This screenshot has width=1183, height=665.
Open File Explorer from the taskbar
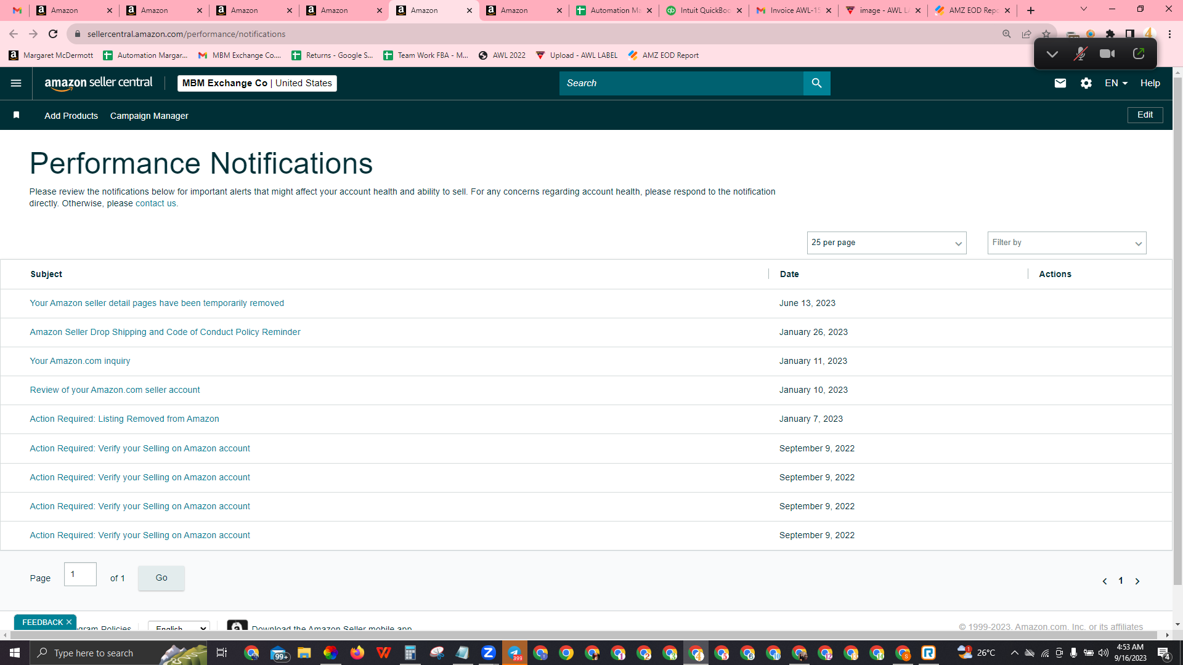coord(304,653)
